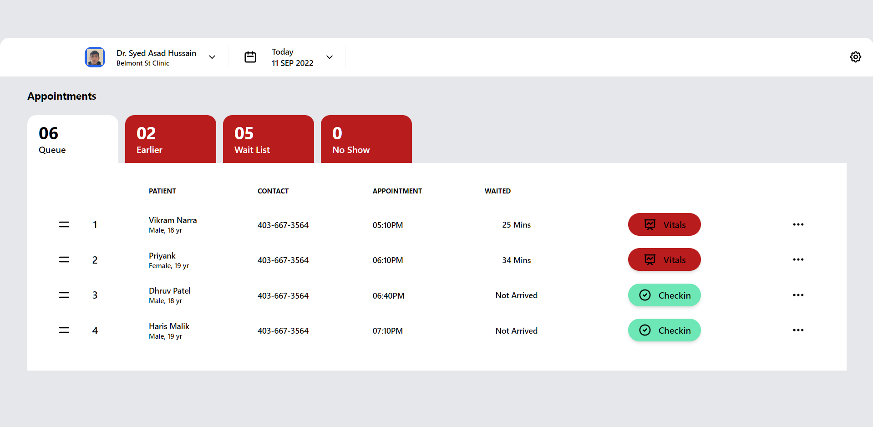873x427 pixels.
Task: Click the PATIENT column header
Action: click(x=162, y=191)
